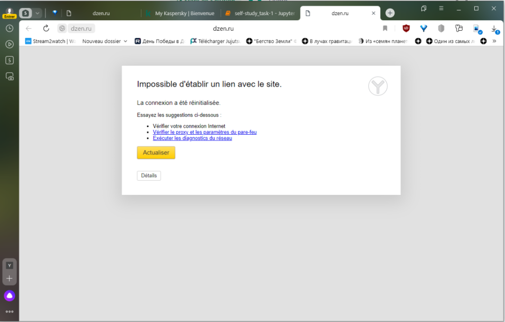Click the blue diamond pinned tab
505x322 pixels.
coord(55,13)
